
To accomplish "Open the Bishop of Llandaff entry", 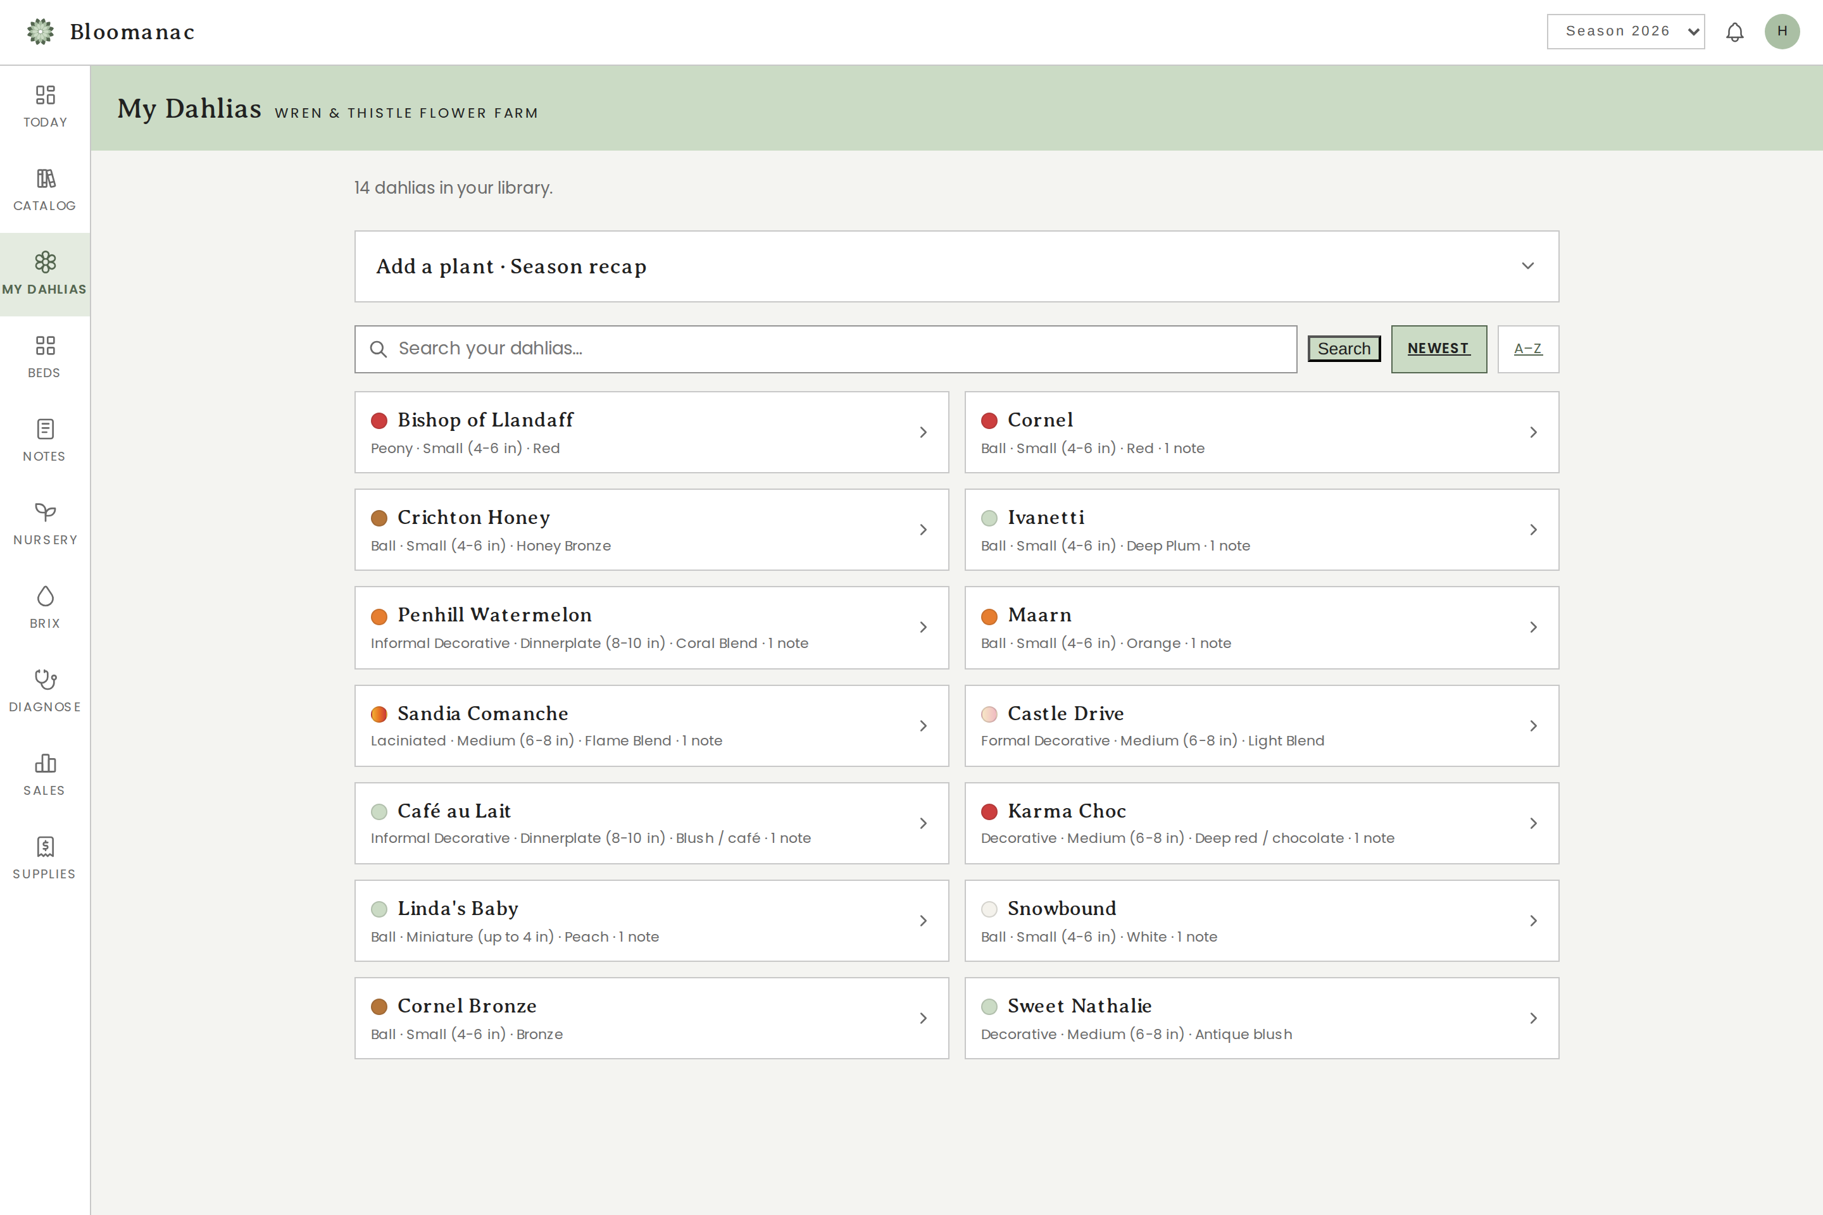I will coord(651,432).
